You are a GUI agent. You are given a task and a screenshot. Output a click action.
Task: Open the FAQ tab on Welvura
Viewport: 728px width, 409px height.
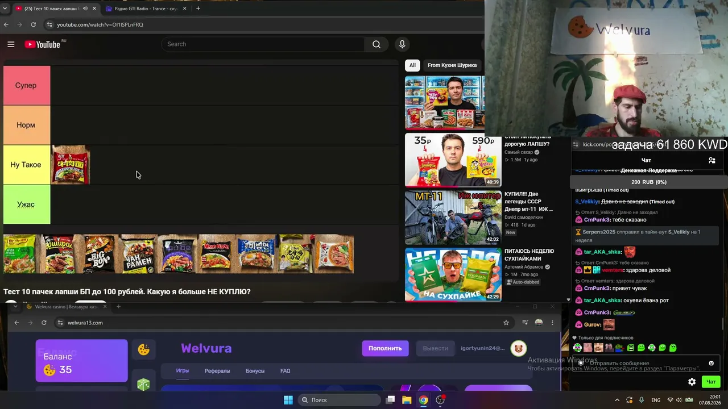[x=286, y=371]
